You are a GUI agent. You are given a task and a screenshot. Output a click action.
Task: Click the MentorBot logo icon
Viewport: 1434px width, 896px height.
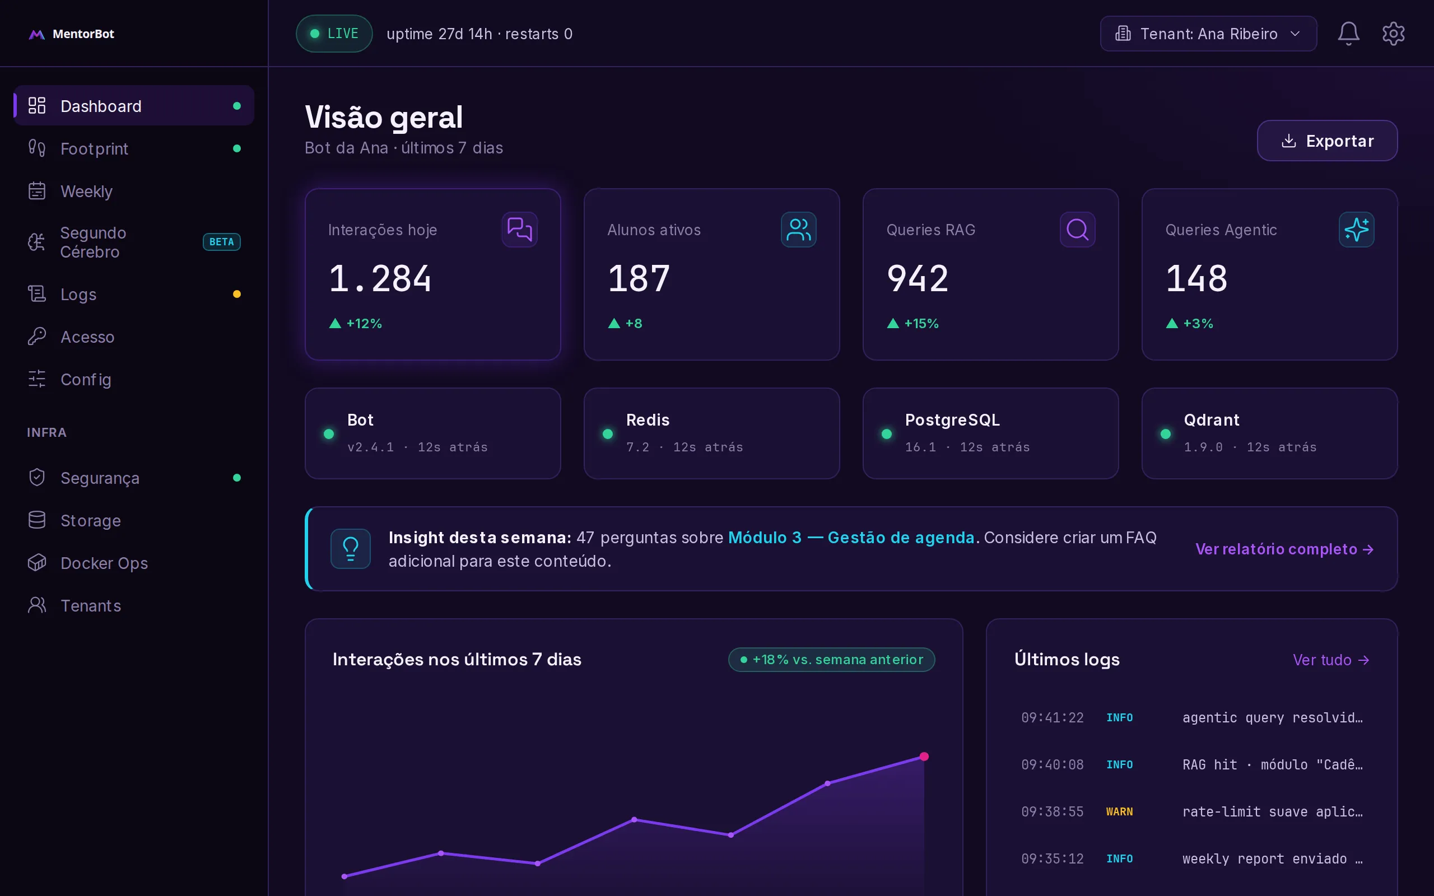(37, 34)
